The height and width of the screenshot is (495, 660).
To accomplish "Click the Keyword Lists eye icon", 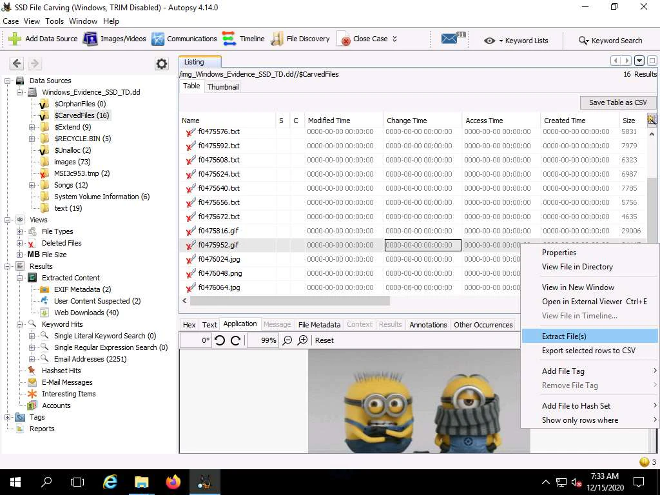I will point(489,41).
